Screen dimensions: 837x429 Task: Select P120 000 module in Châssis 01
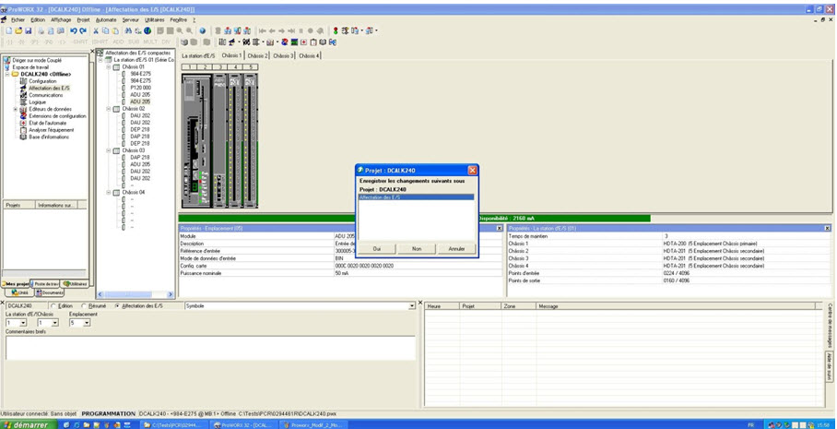click(x=140, y=88)
